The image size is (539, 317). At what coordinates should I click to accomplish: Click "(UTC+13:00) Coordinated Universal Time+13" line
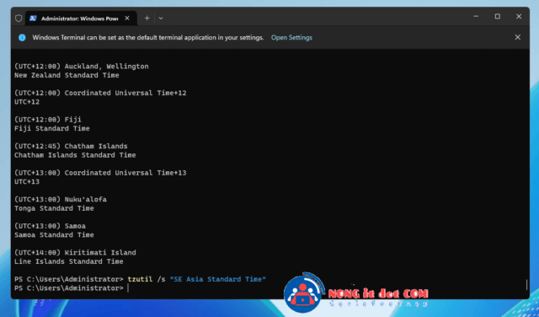(x=100, y=173)
